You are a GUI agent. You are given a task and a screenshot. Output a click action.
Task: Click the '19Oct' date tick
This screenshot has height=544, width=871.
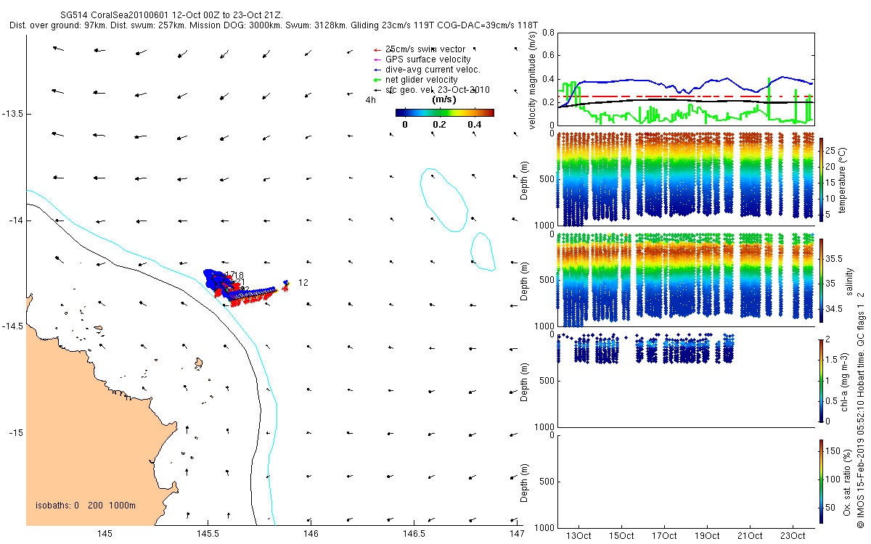pyautogui.click(x=707, y=536)
